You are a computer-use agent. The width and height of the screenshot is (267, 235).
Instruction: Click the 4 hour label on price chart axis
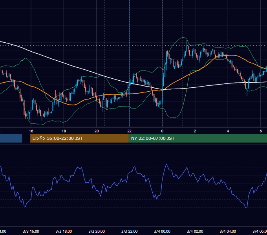pyautogui.click(x=228, y=131)
